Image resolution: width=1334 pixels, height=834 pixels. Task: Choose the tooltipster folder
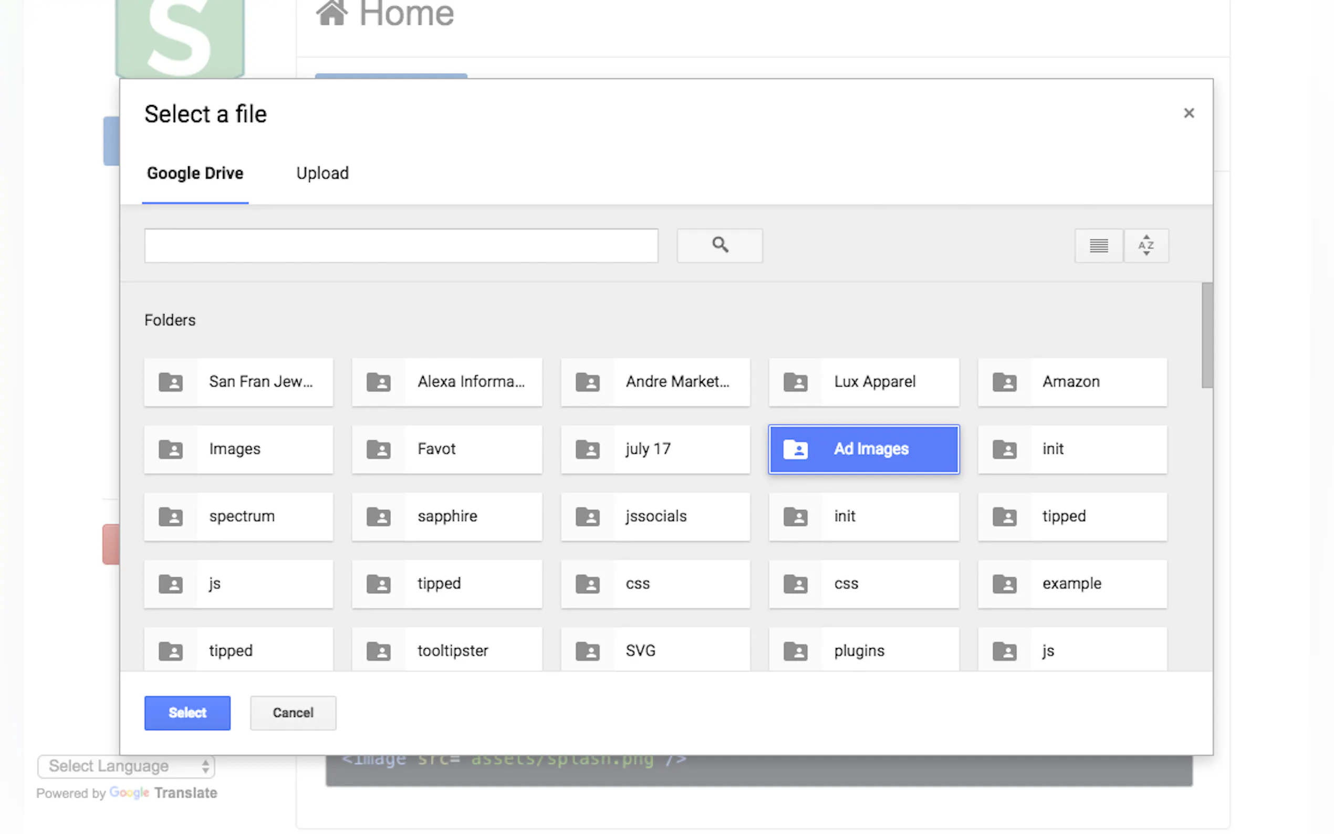point(447,651)
